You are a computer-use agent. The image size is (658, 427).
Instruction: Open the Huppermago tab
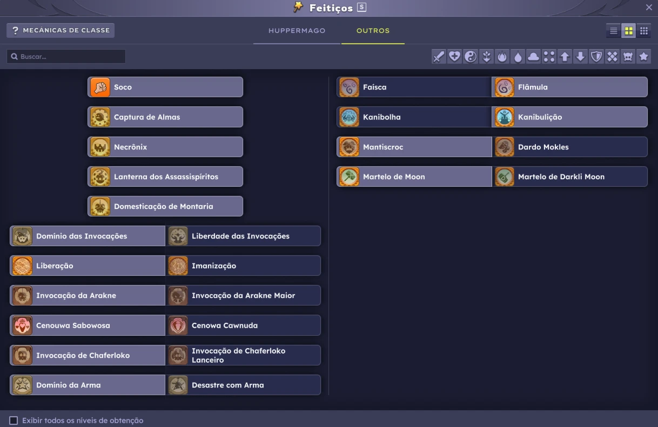point(297,31)
